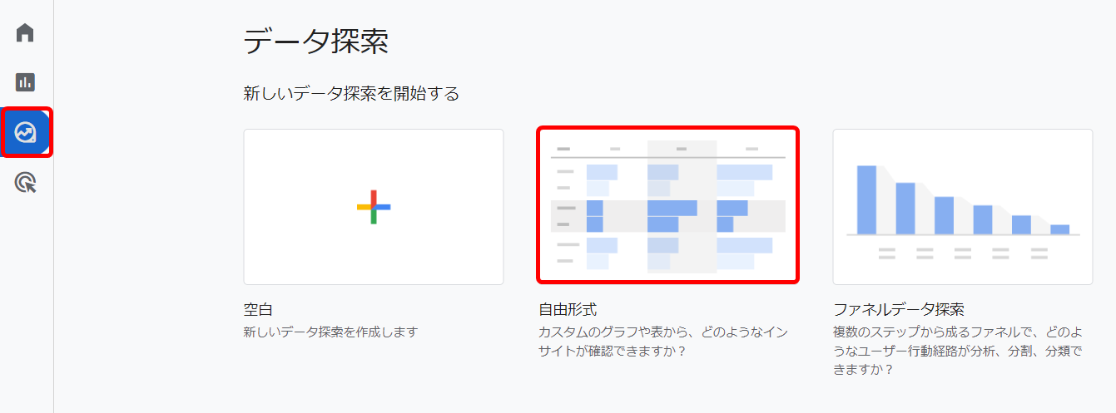Select the highlighted Explore icon in sidebar
Screen dimensions: 1116x413
(25, 132)
